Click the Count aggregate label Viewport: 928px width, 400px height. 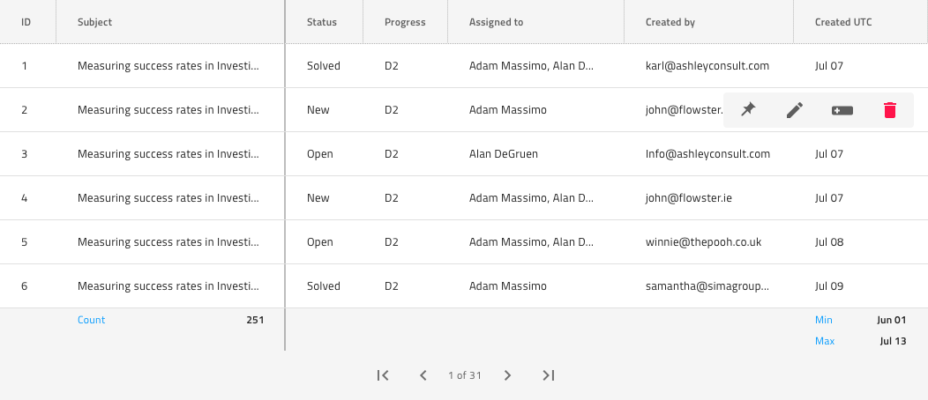(91, 320)
